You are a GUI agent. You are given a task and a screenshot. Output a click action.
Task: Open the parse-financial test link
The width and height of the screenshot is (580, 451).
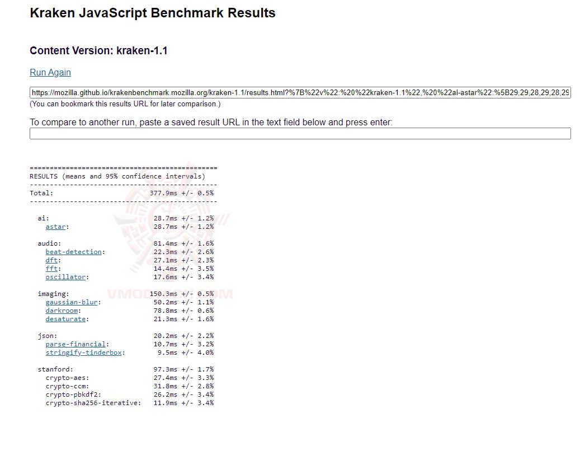pos(76,344)
